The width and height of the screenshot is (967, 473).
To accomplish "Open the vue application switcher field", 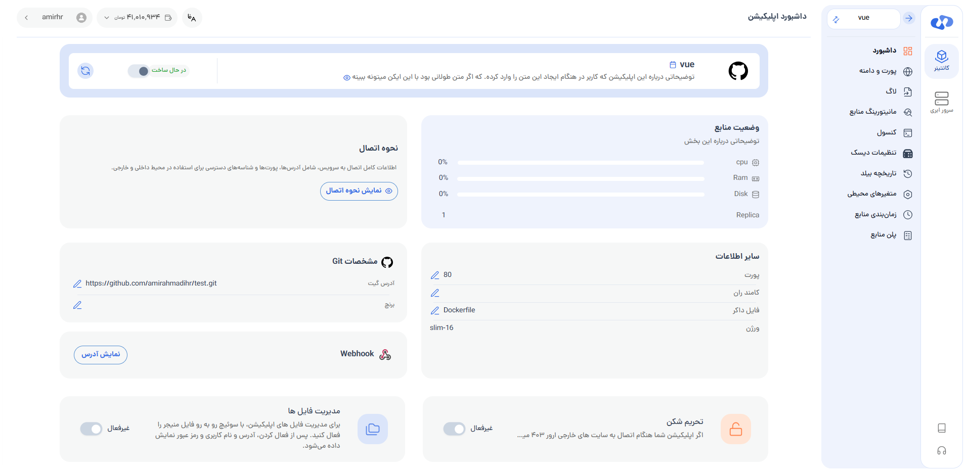I will coord(864,19).
